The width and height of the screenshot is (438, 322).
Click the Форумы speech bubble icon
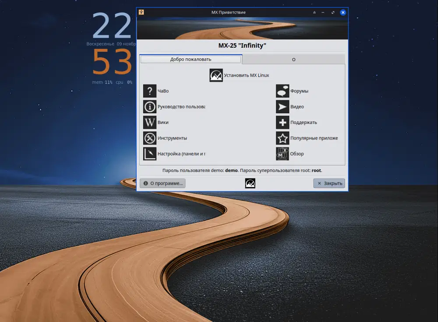click(283, 91)
